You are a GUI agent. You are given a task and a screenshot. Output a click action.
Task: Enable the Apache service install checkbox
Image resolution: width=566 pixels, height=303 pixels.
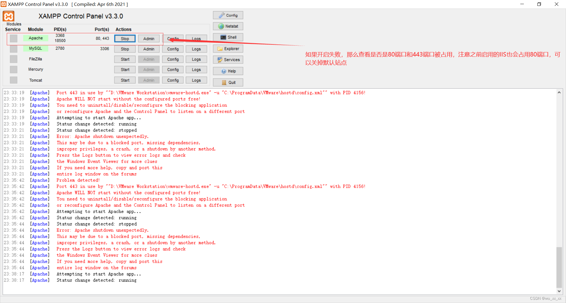pos(13,38)
